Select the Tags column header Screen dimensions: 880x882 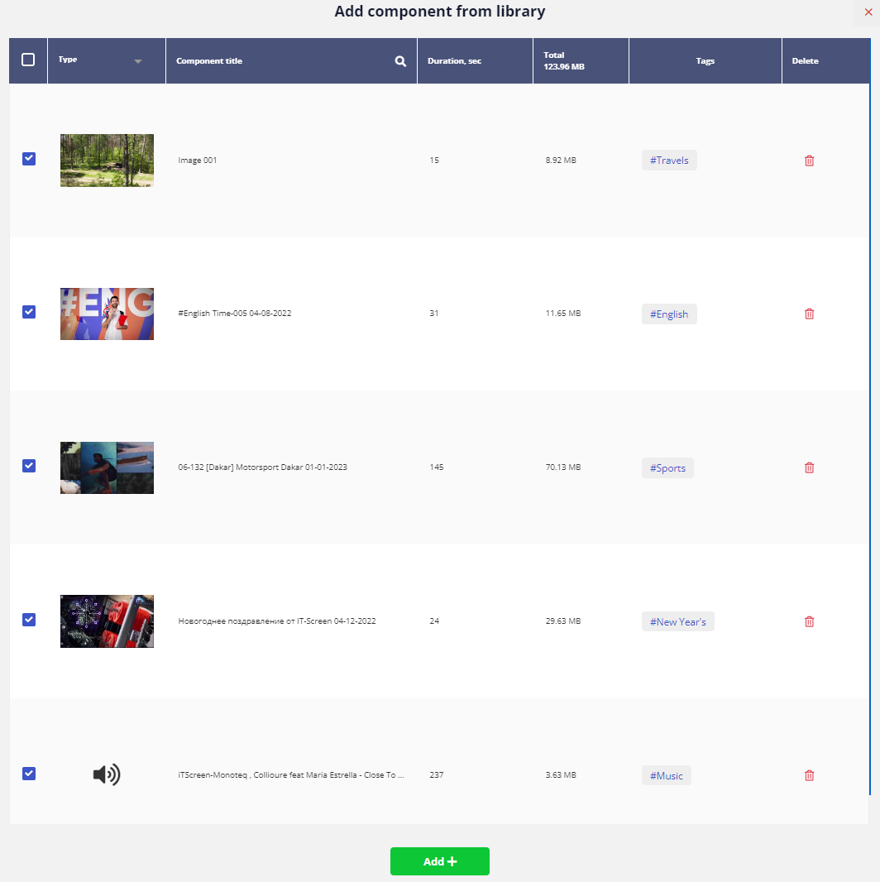click(705, 60)
